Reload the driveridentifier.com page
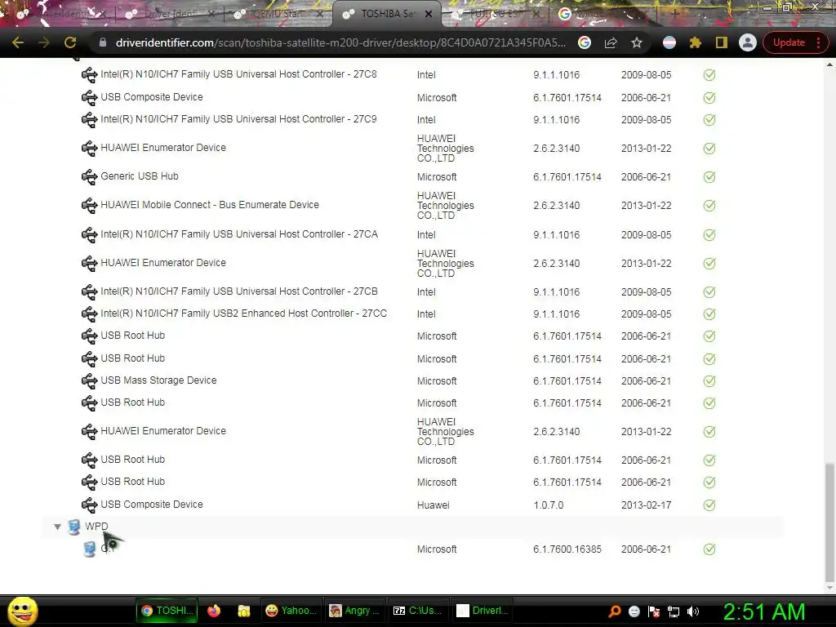This screenshot has width=836, height=627. coord(70,42)
